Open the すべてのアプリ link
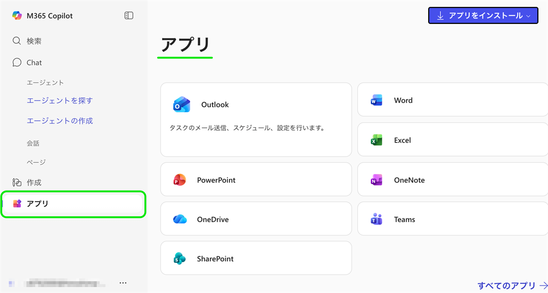This screenshot has width=548, height=293. coord(511,286)
